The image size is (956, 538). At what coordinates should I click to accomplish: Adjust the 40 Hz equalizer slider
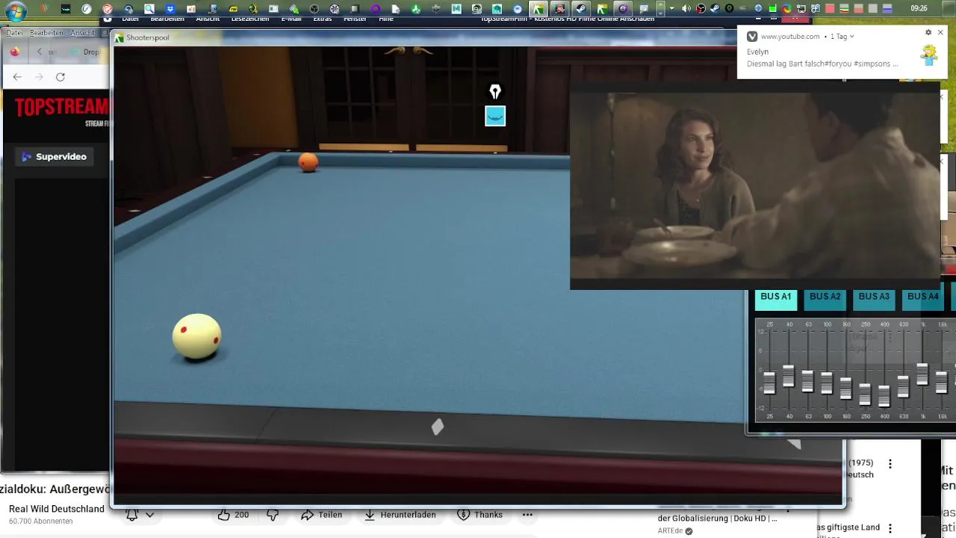tap(788, 376)
